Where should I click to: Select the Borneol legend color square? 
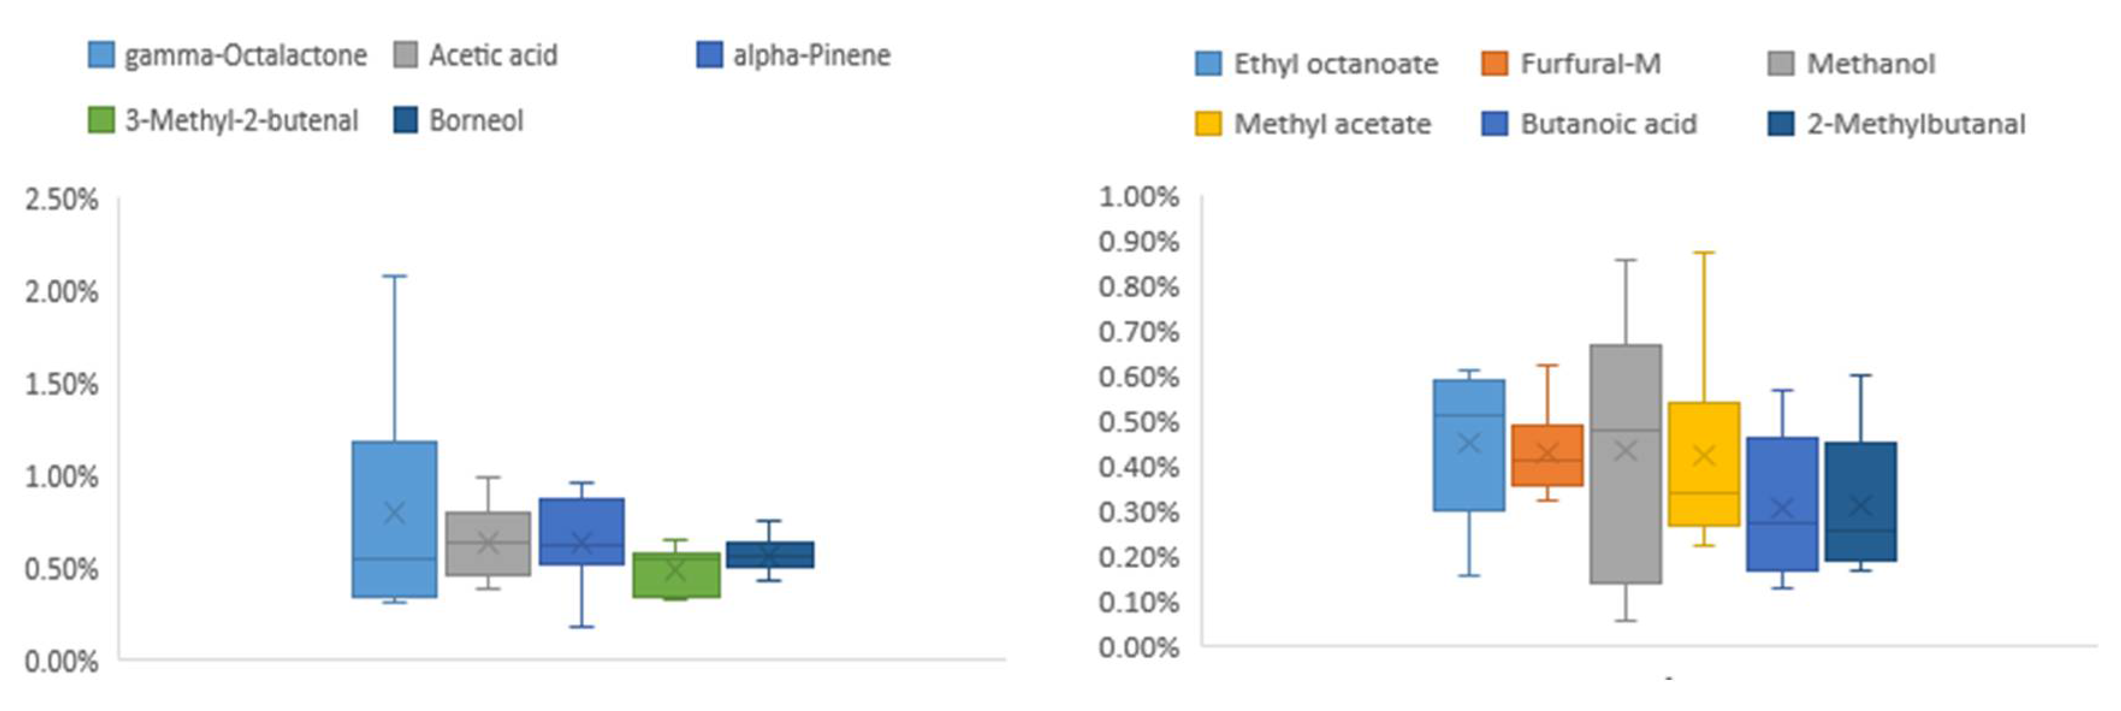[405, 120]
